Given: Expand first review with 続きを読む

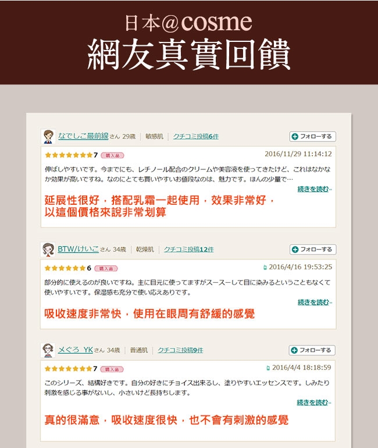Looking at the screenshot, I should (315, 189).
